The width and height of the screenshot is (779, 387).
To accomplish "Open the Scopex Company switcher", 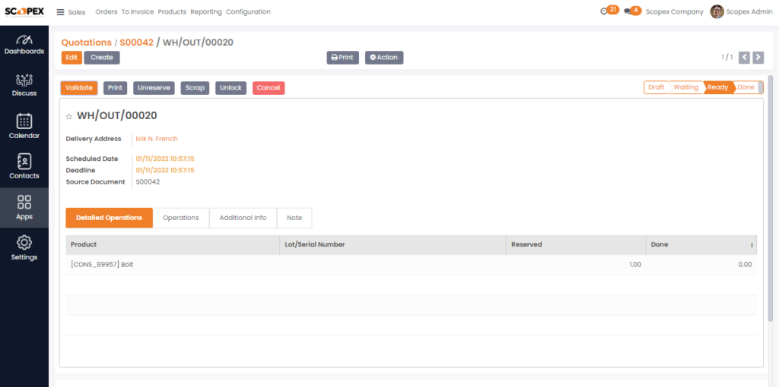I will [674, 12].
